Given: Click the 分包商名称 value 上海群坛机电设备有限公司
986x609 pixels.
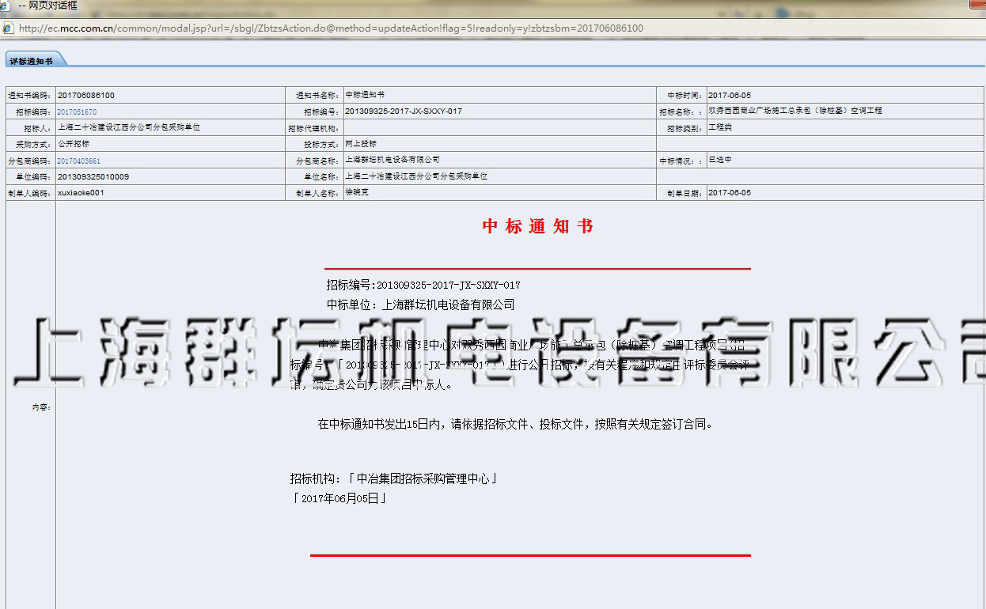Looking at the screenshot, I should coord(393,160).
